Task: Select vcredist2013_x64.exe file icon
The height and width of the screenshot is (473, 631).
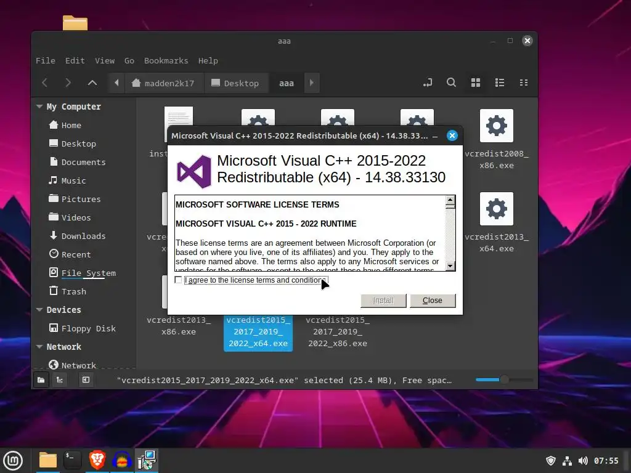Action: point(497,209)
